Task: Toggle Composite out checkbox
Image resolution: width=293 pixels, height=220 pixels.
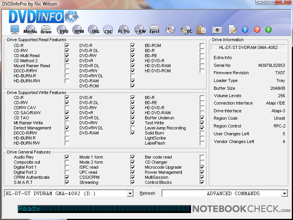Action: pyautogui.click(x=67, y=162)
